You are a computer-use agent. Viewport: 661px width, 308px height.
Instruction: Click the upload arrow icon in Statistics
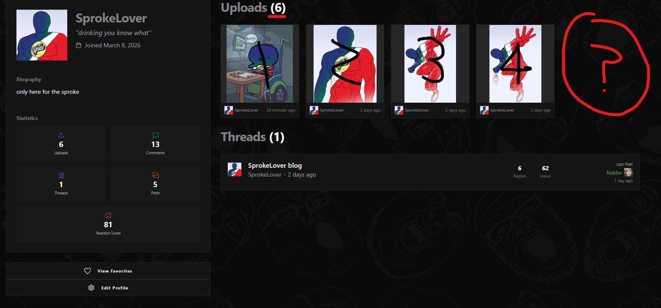[x=61, y=135]
